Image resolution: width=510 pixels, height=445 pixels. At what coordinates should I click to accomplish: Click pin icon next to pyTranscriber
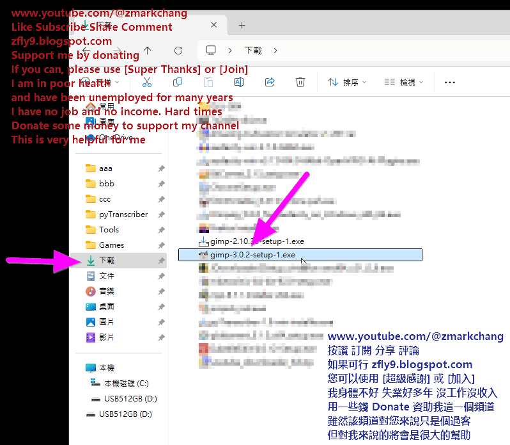161,214
